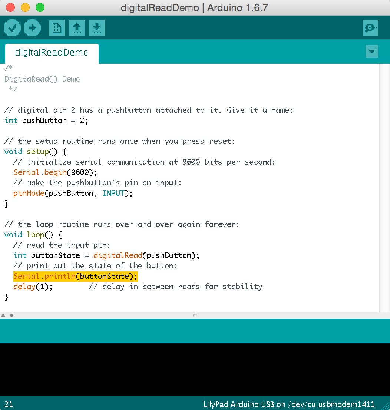The height and width of the screenshot is (410, 390).
Task: Collapse editor using divider up triangle
Action: coord(3,315)
